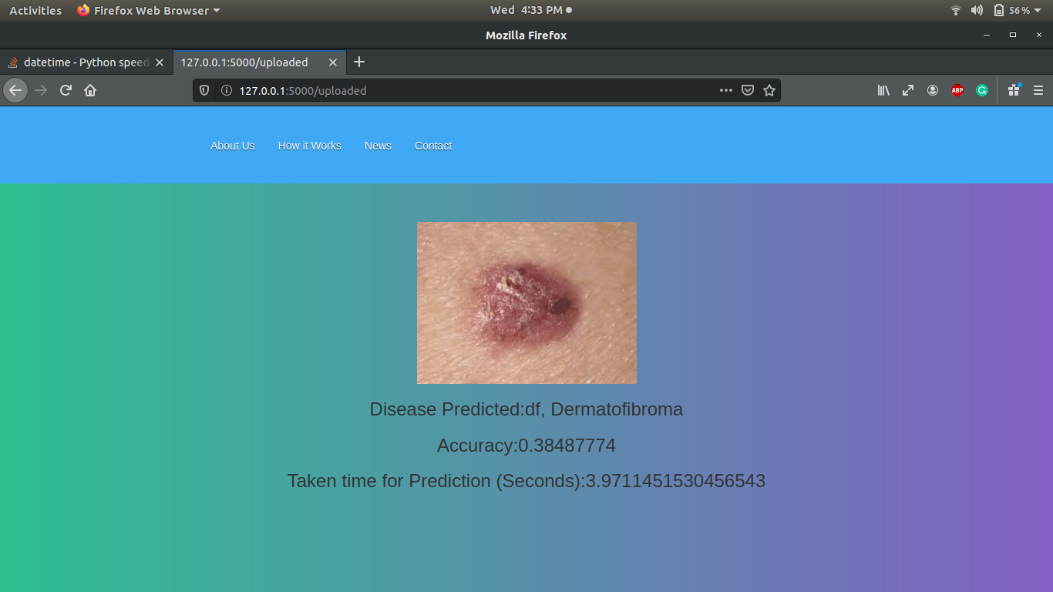Screen dimensions: 1053x592
Task: Bookmark this page with the star icon
Action: (769, 90)
